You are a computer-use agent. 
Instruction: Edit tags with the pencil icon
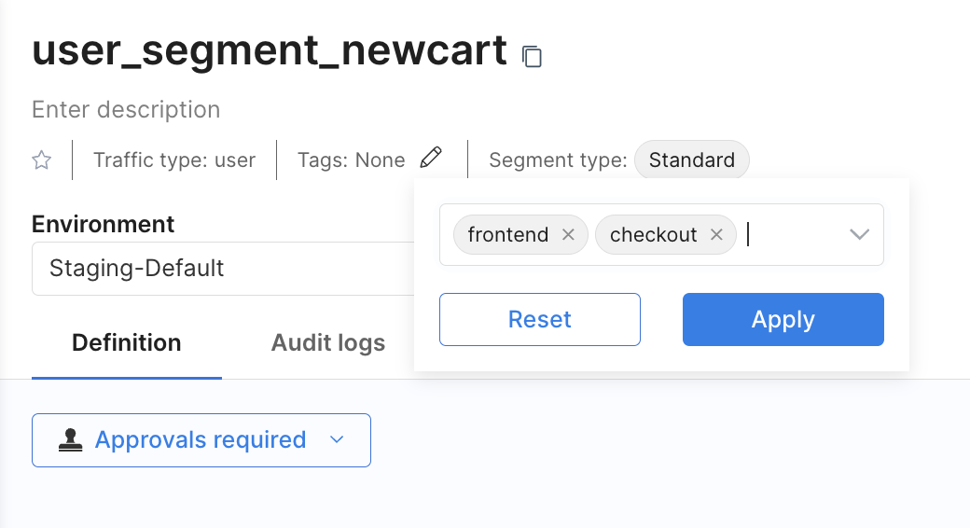tap(430, 158)
